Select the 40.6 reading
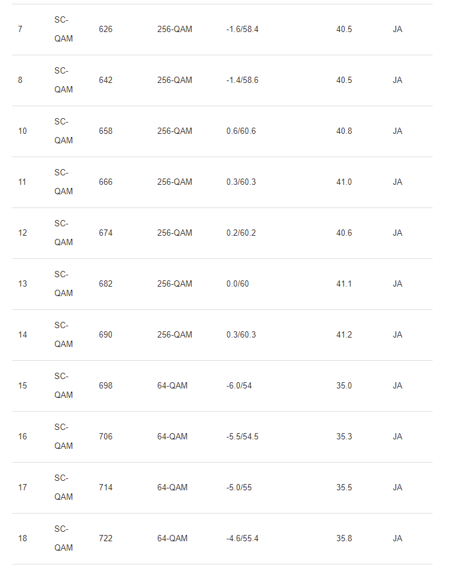The image size is (459, 567). coord(343,233)
